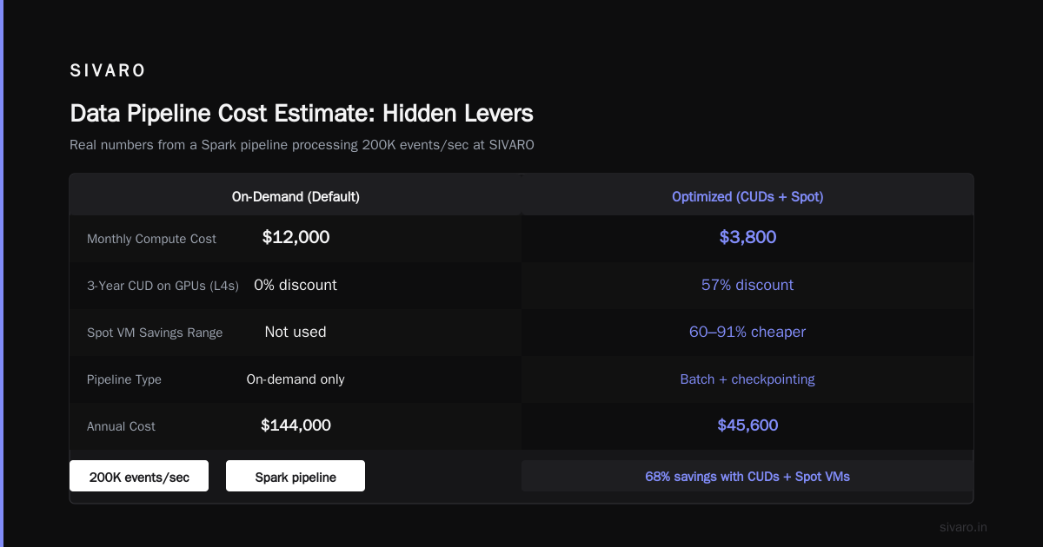Click the 'Not used' cell

coord(296,332)
